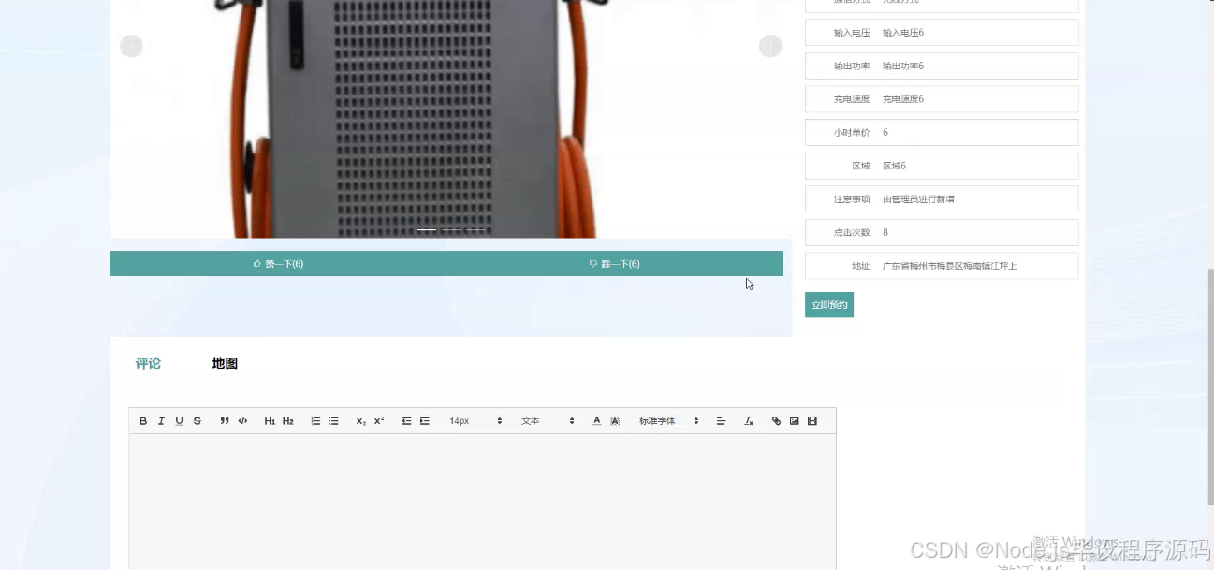Image resolution: width=1214 pixels, height=570 pixels.
Task: Click the 地址 field with 广东省梅州市
Action: [942, 266]
